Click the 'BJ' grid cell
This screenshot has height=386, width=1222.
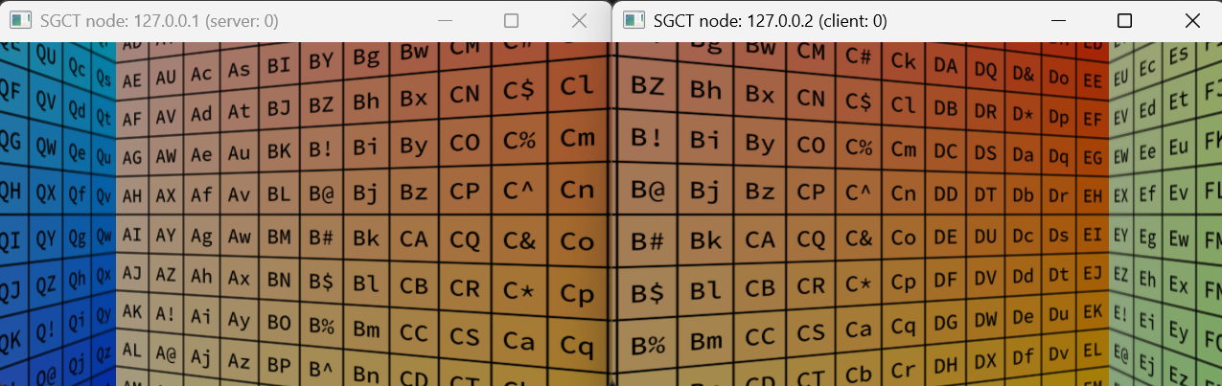[279, 108]
